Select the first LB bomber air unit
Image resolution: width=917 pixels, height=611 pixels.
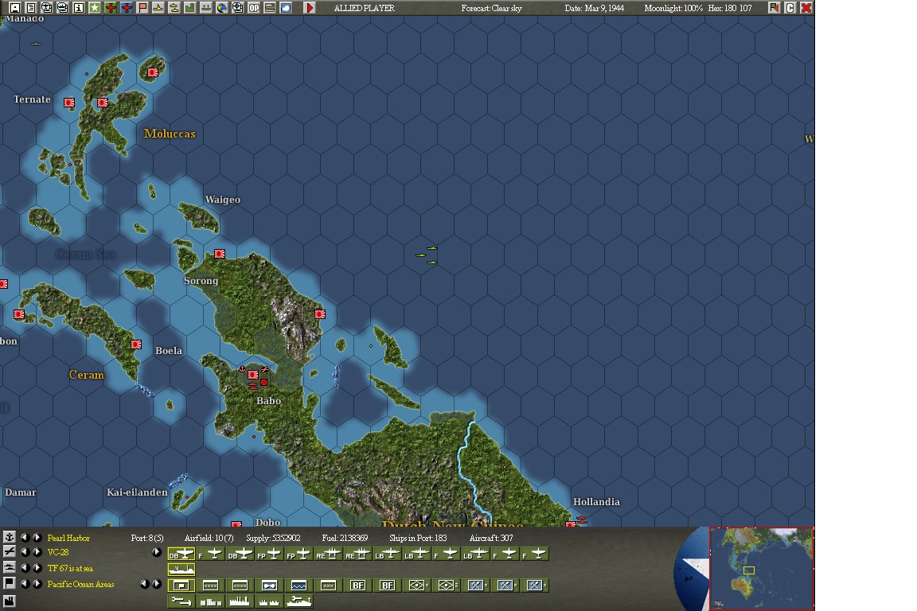387,554
